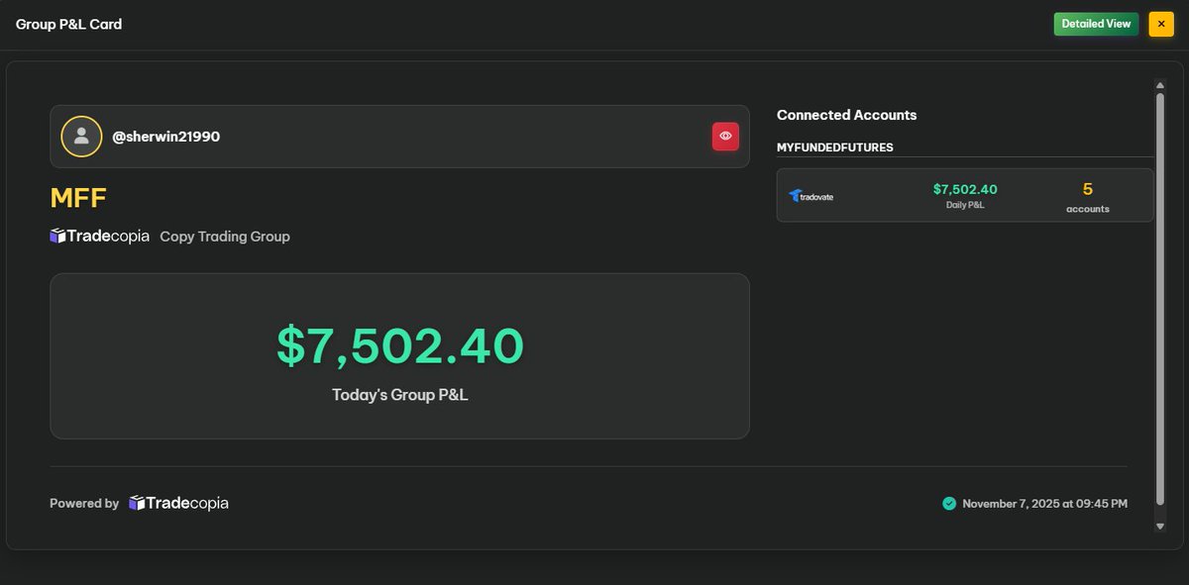
Task: Click the user avatar icon
Action: (81, 137)
